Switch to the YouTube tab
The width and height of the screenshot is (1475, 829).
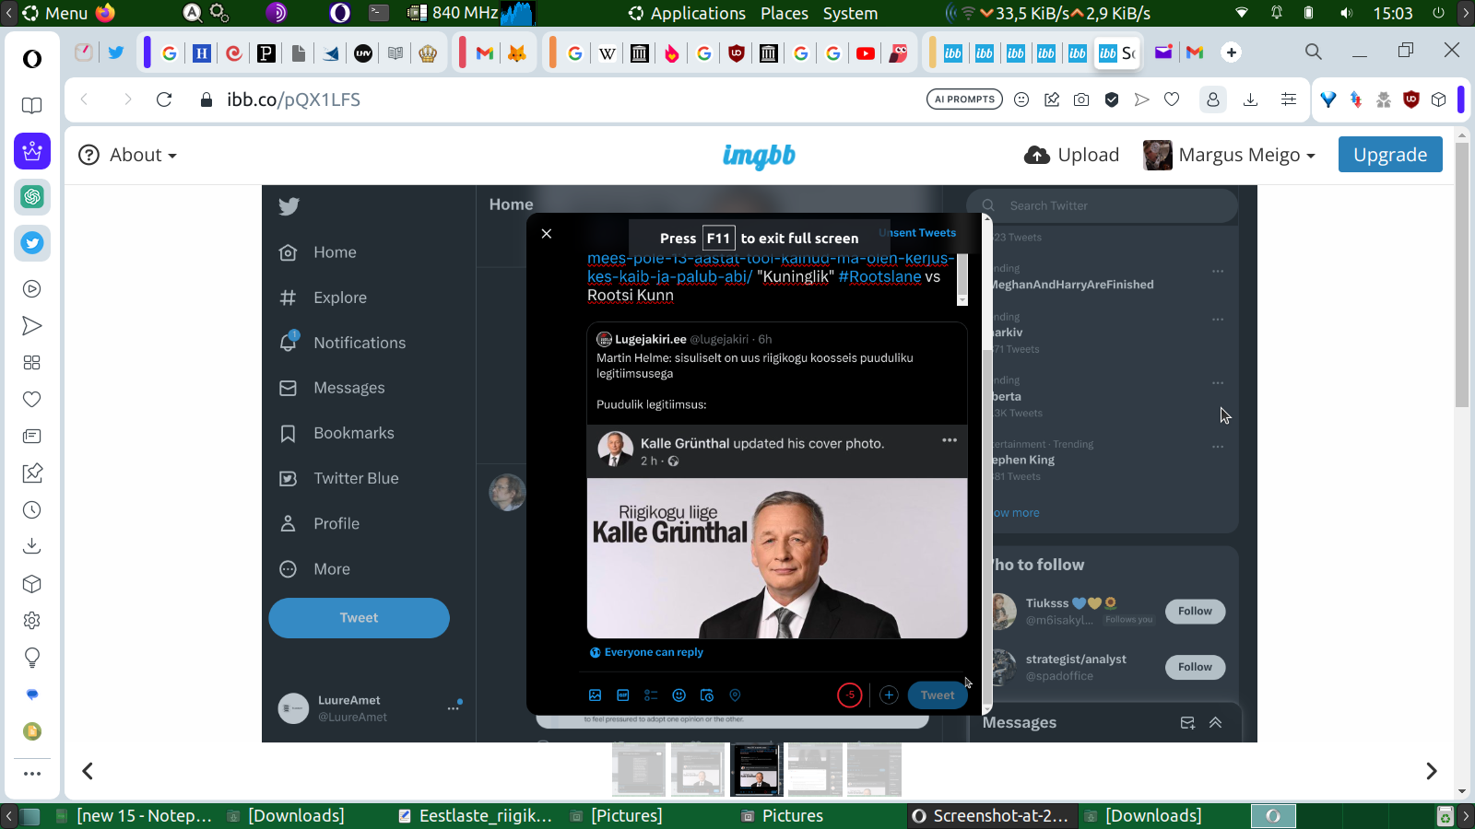[865, 53]
